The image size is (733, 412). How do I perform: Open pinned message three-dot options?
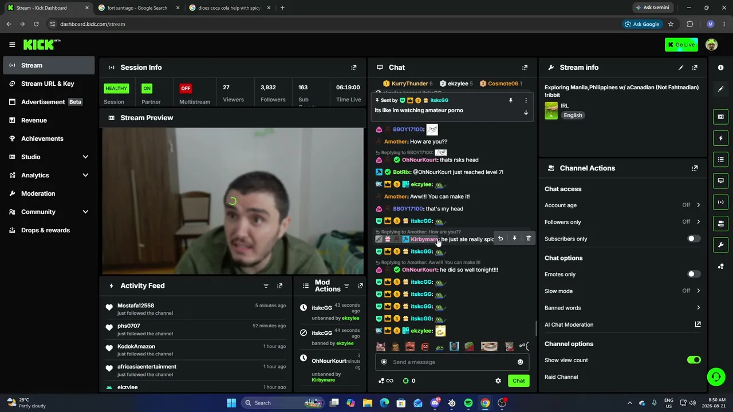(x=526, y=100)
